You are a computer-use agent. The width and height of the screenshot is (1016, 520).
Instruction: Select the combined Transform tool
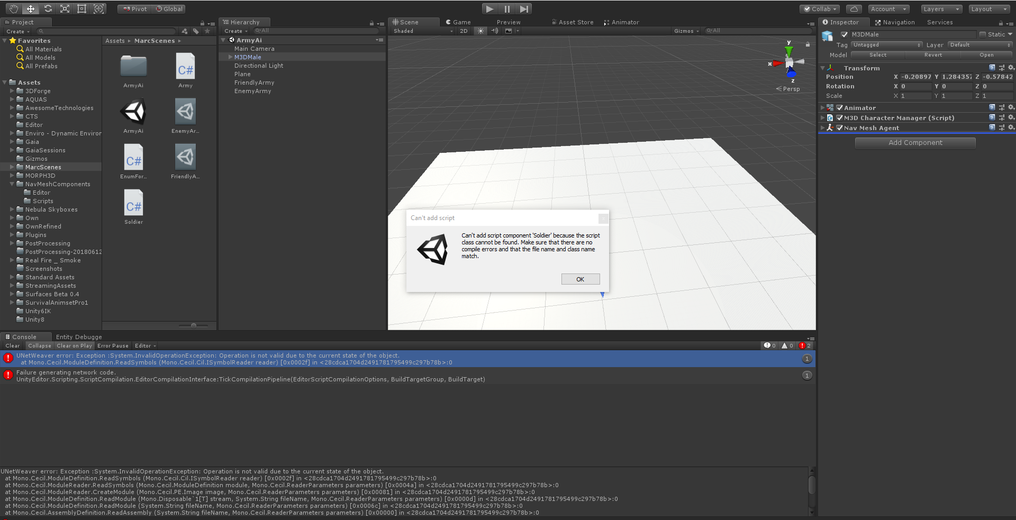pyautogui.click(x=98, y=9)
